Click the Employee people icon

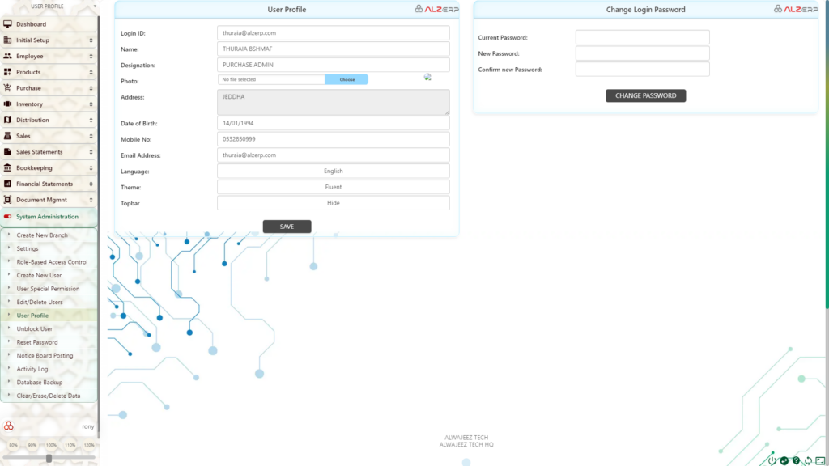pyautogui.click(x=7, y=56)
